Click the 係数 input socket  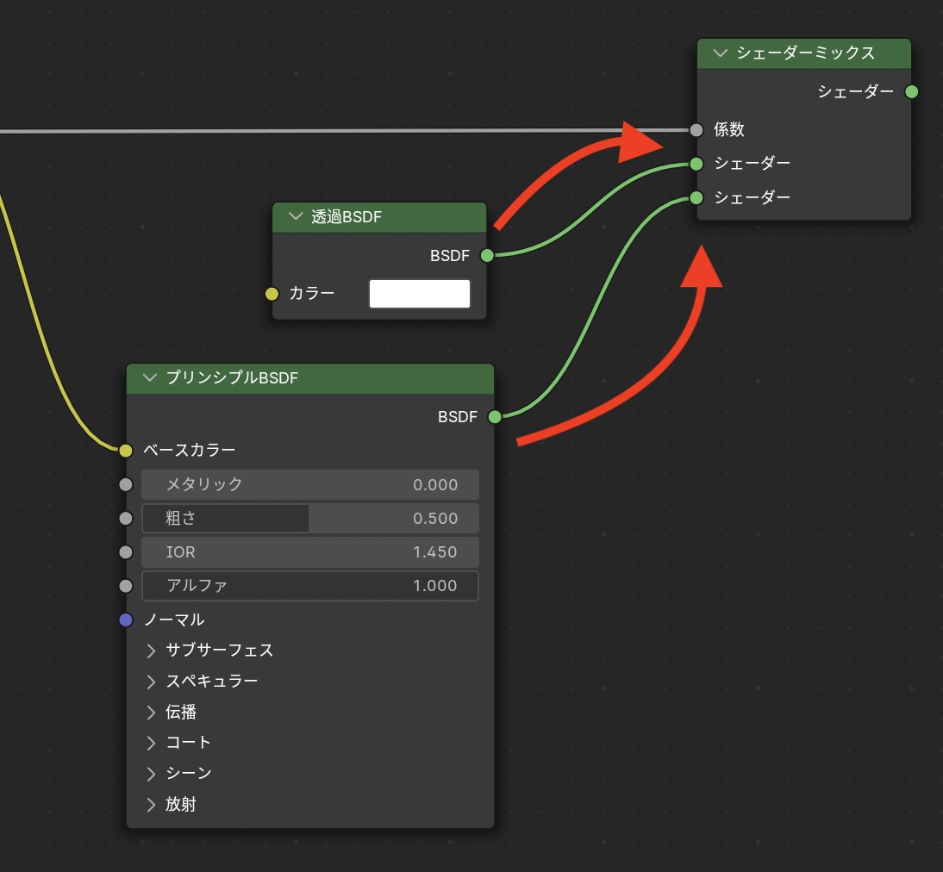[696, 130]
